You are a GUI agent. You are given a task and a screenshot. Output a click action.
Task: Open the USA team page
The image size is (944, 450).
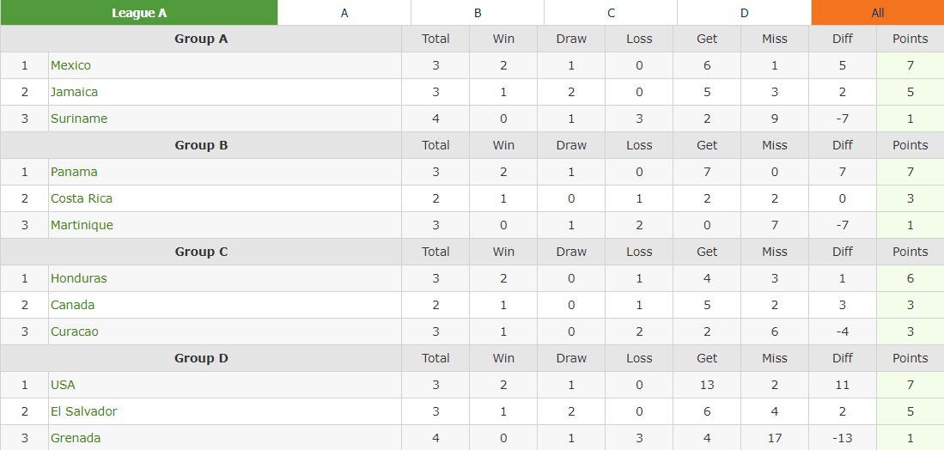coord(63,385)
